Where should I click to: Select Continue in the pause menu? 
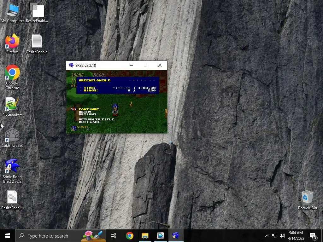[x=89, y=109]
